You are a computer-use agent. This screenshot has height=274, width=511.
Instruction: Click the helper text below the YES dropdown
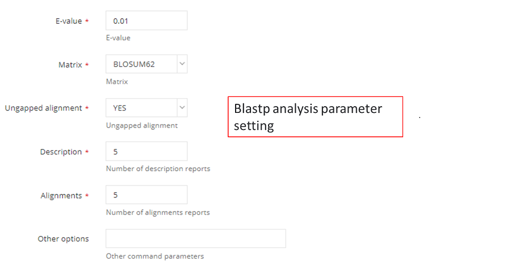[x=141, y=125]
